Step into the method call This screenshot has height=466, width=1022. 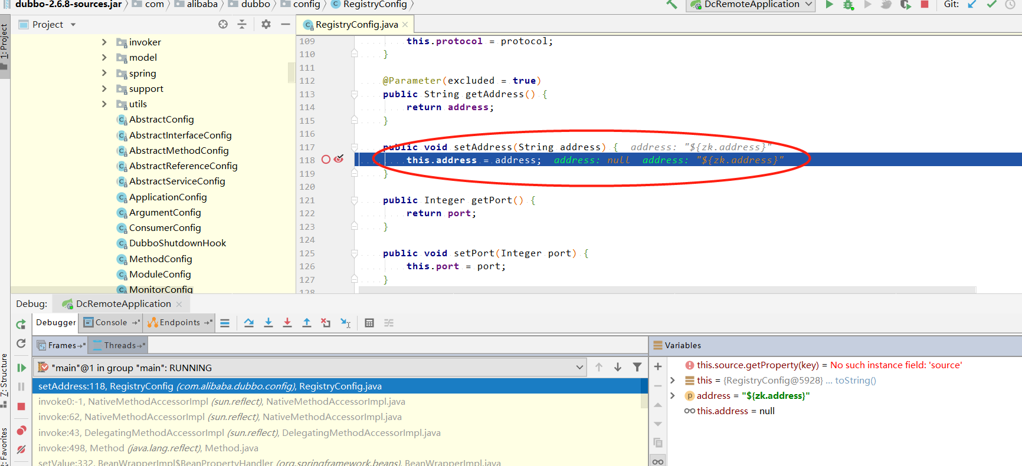pos(268,323)
